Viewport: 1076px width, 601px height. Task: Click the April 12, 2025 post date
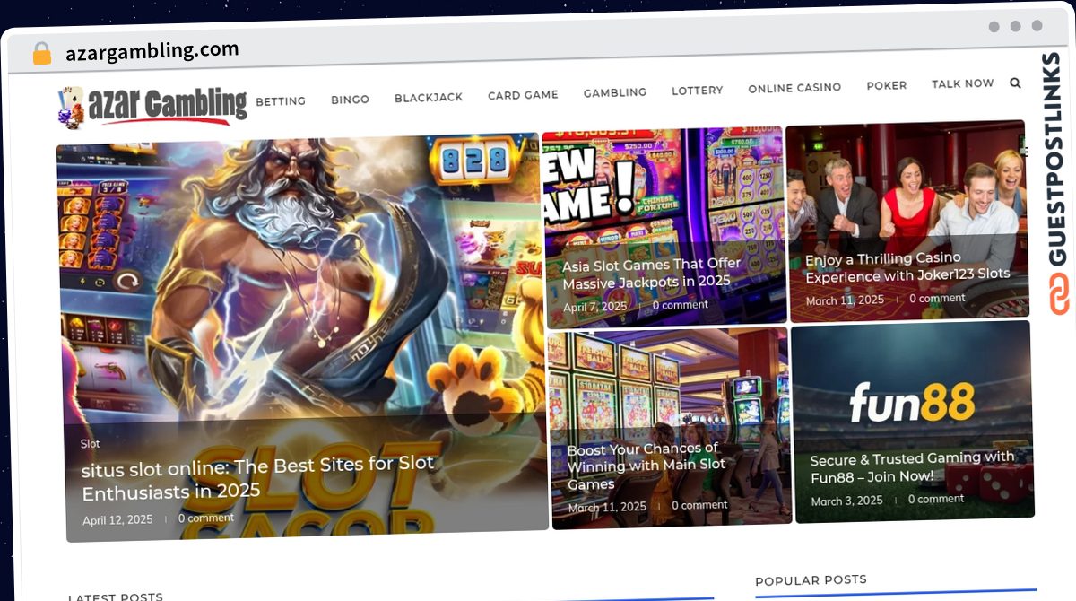117,520
